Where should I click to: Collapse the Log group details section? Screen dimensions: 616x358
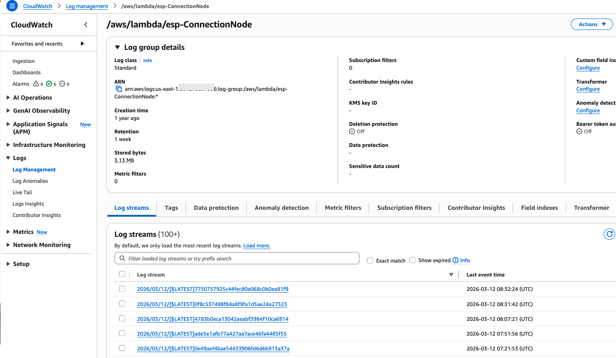click(x=117, y=47)
